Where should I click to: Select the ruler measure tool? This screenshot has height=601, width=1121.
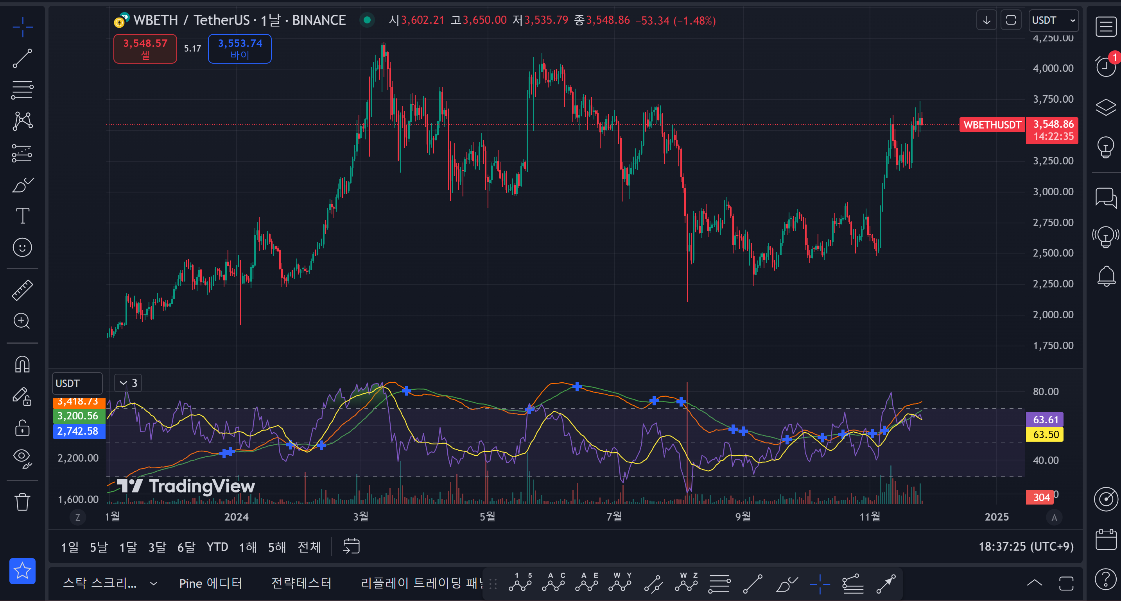click(x=22, y=290)
